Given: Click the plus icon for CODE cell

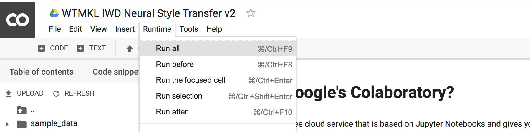Looking at the screenshot, I should click(x=42, y=48).
